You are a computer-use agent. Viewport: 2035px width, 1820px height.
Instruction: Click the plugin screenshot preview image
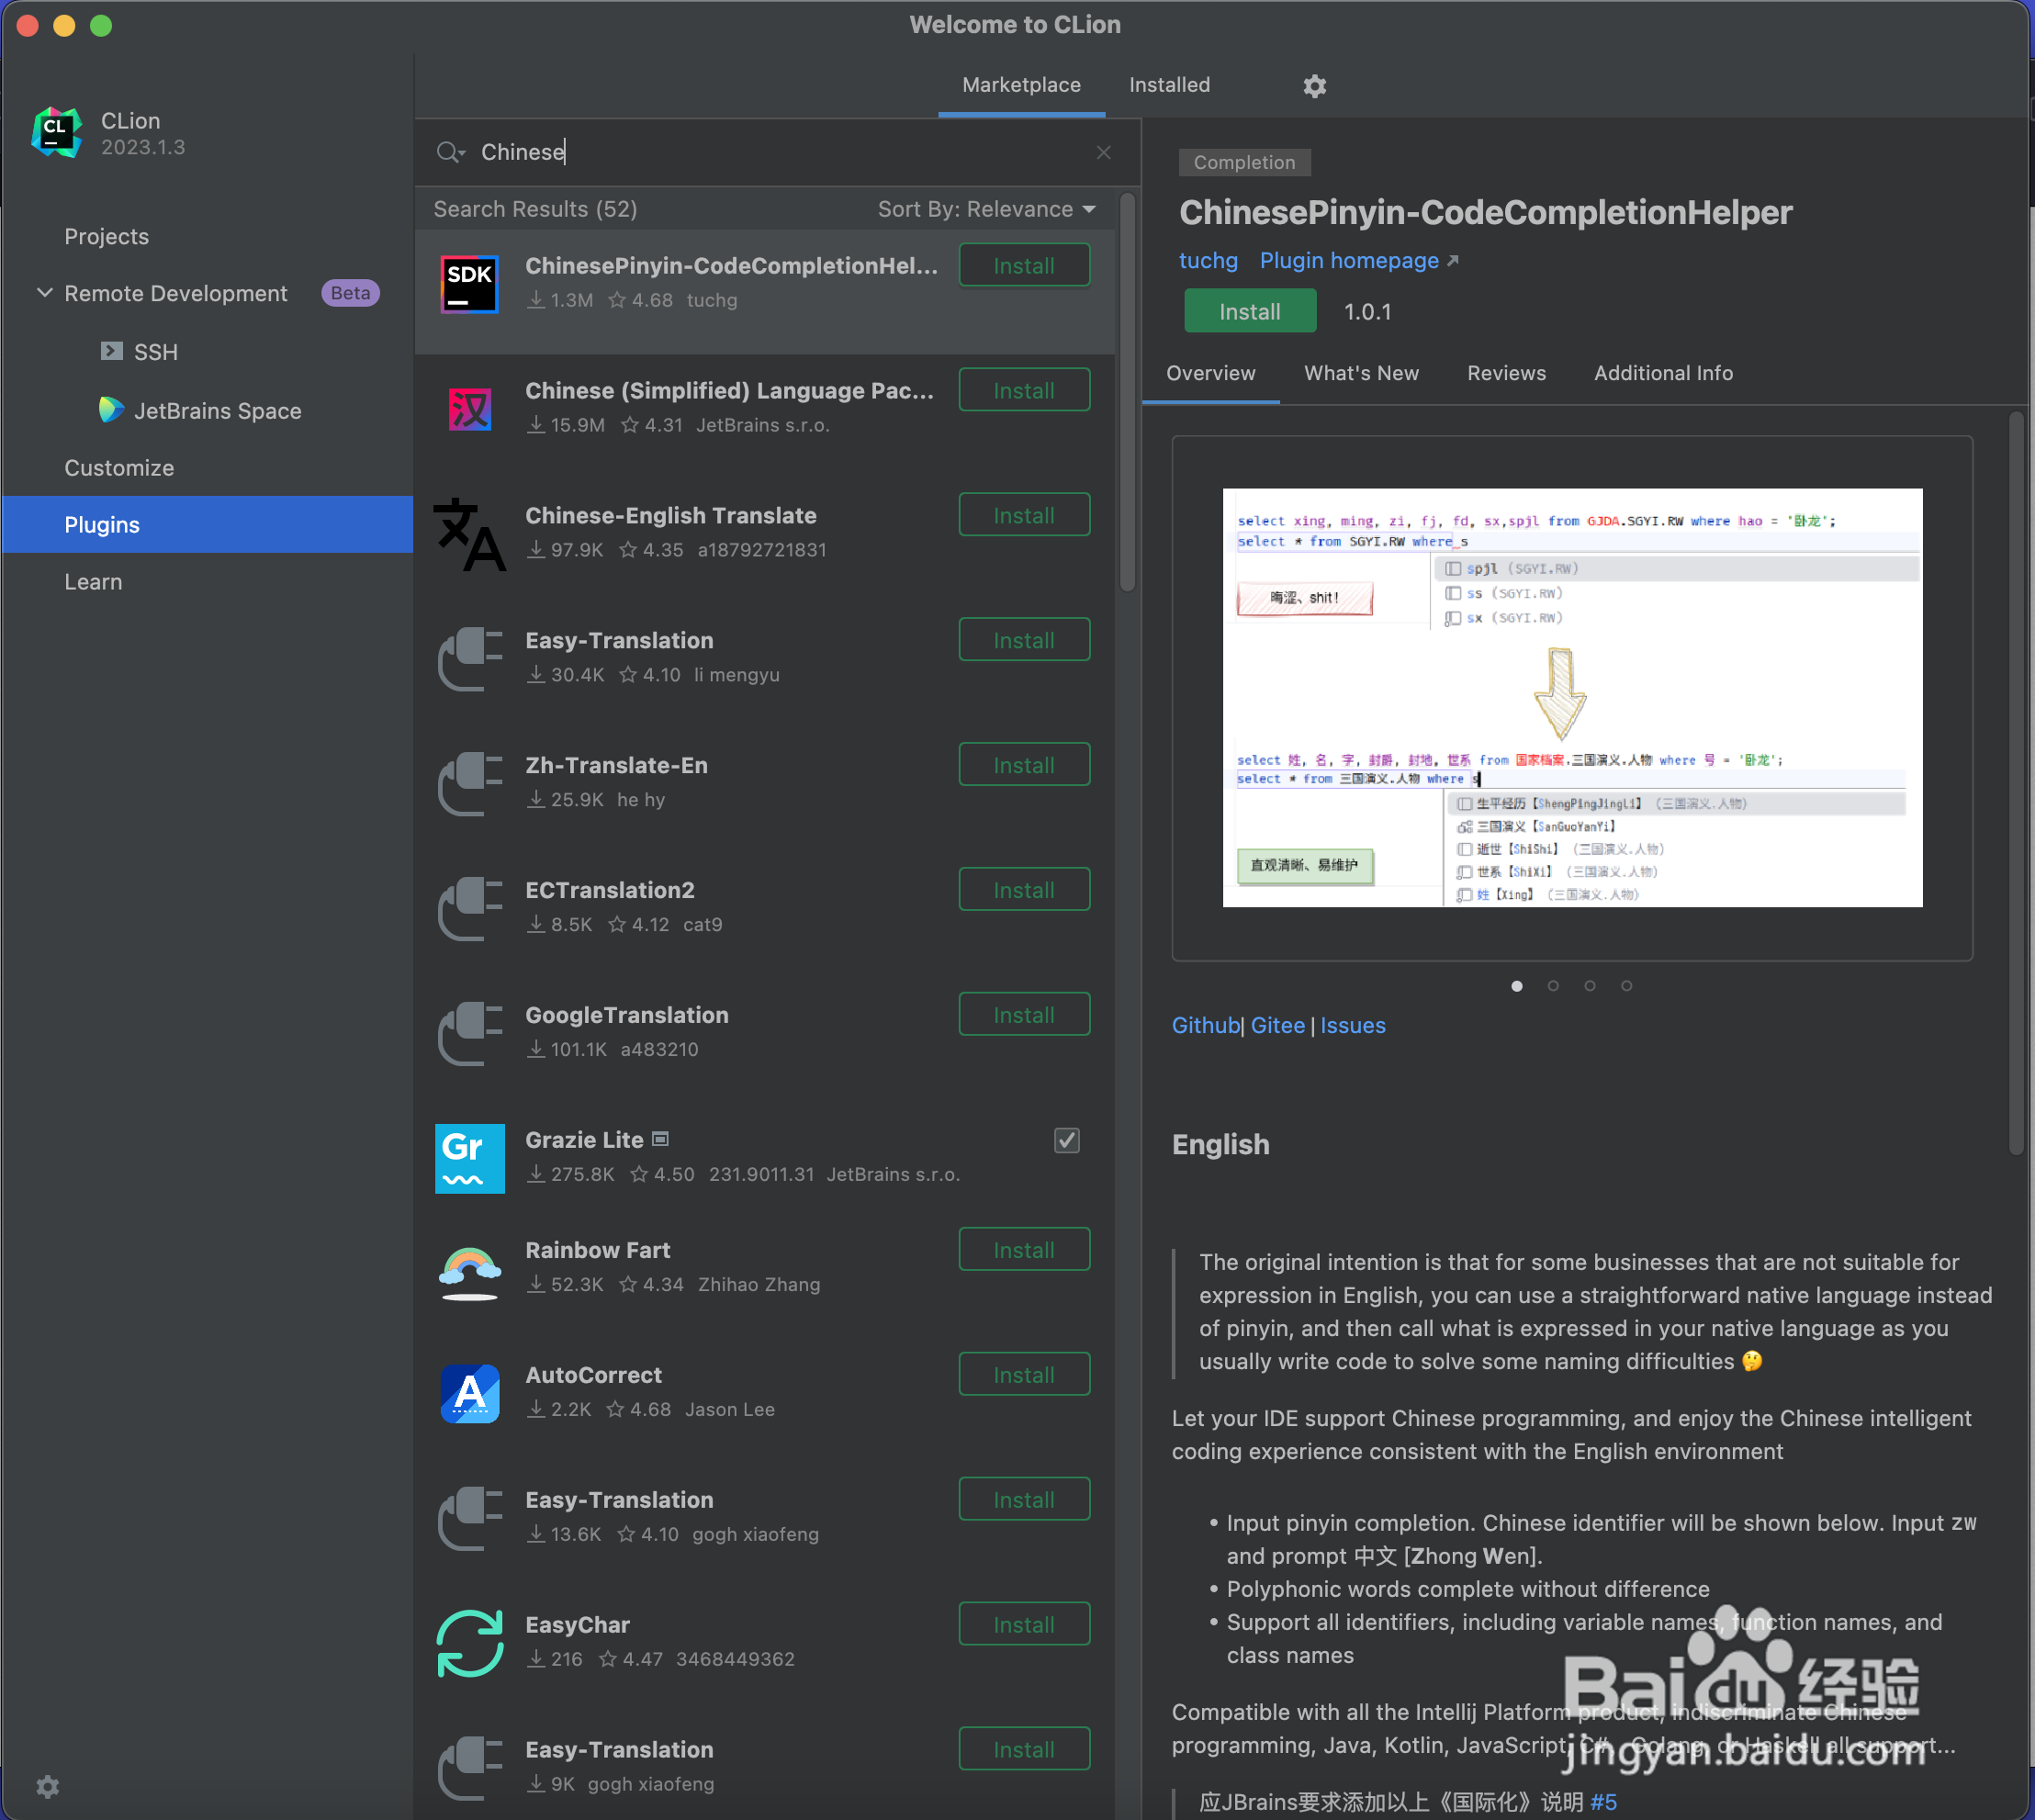point(1571,698)
